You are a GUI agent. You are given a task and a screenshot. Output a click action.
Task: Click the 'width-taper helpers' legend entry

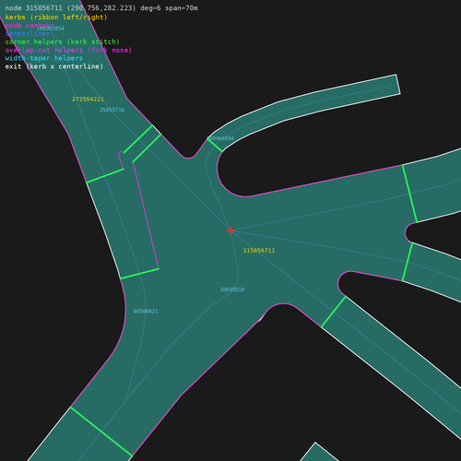[44, 58]
